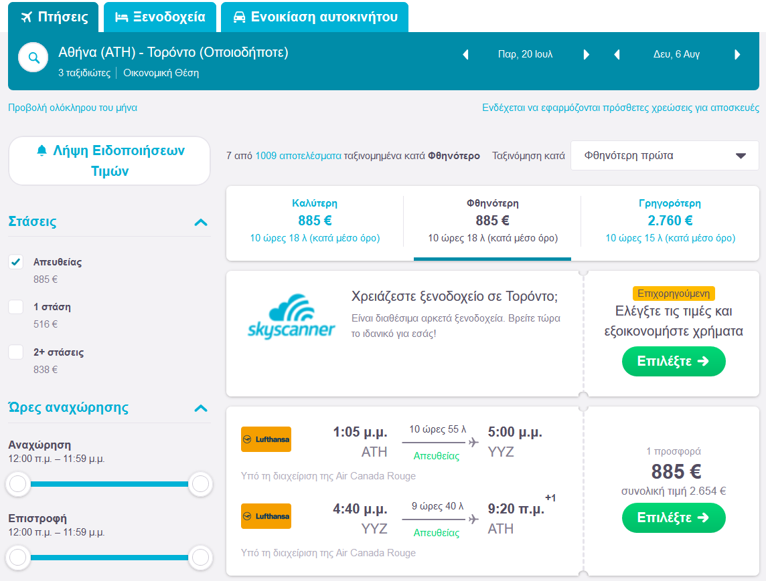The width and height of the screenshot is (766, 581).
Task: Open the Φθηνότερη πρώτα sort dropdown
Action: (x=664, y=156)
